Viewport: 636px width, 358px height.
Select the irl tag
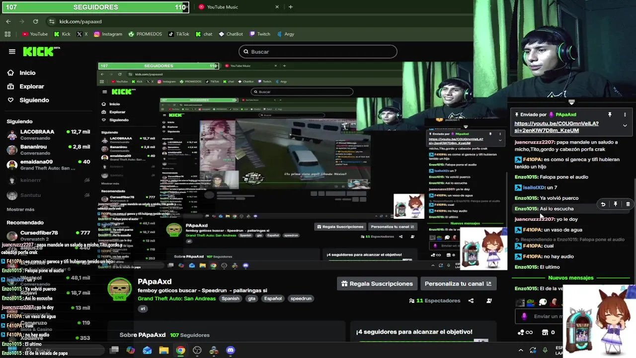pyautogui.click(x=143, y=308)
